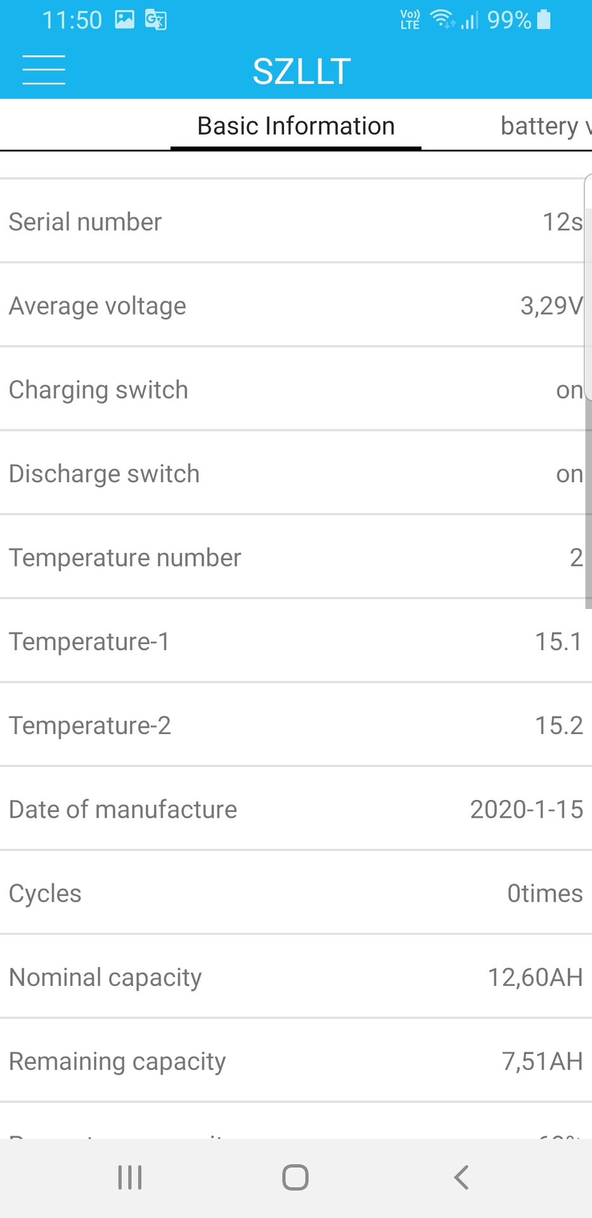Tap the Remaining capacity row
The image size is (592, 1218).
[x=292, y=1061]
